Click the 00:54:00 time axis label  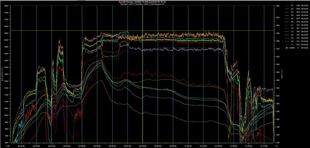[143, 146]
